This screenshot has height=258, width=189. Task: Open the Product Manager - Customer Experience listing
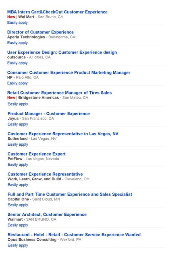click(49, 114)
